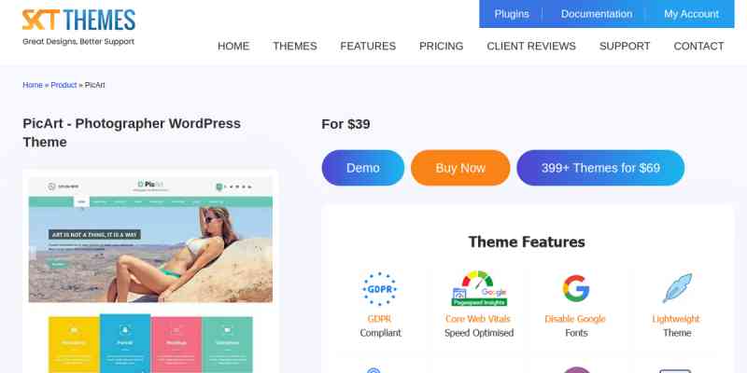
Task: Click the blue feature box in theme preview
Action: (x=125, y=343)
